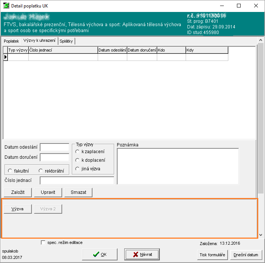The image size is (265, 263).
Task: Open Tisk formuláře
Action: [212, 255]
